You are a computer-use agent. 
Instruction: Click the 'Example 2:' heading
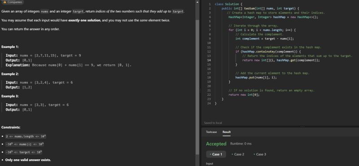pos(10,74)
